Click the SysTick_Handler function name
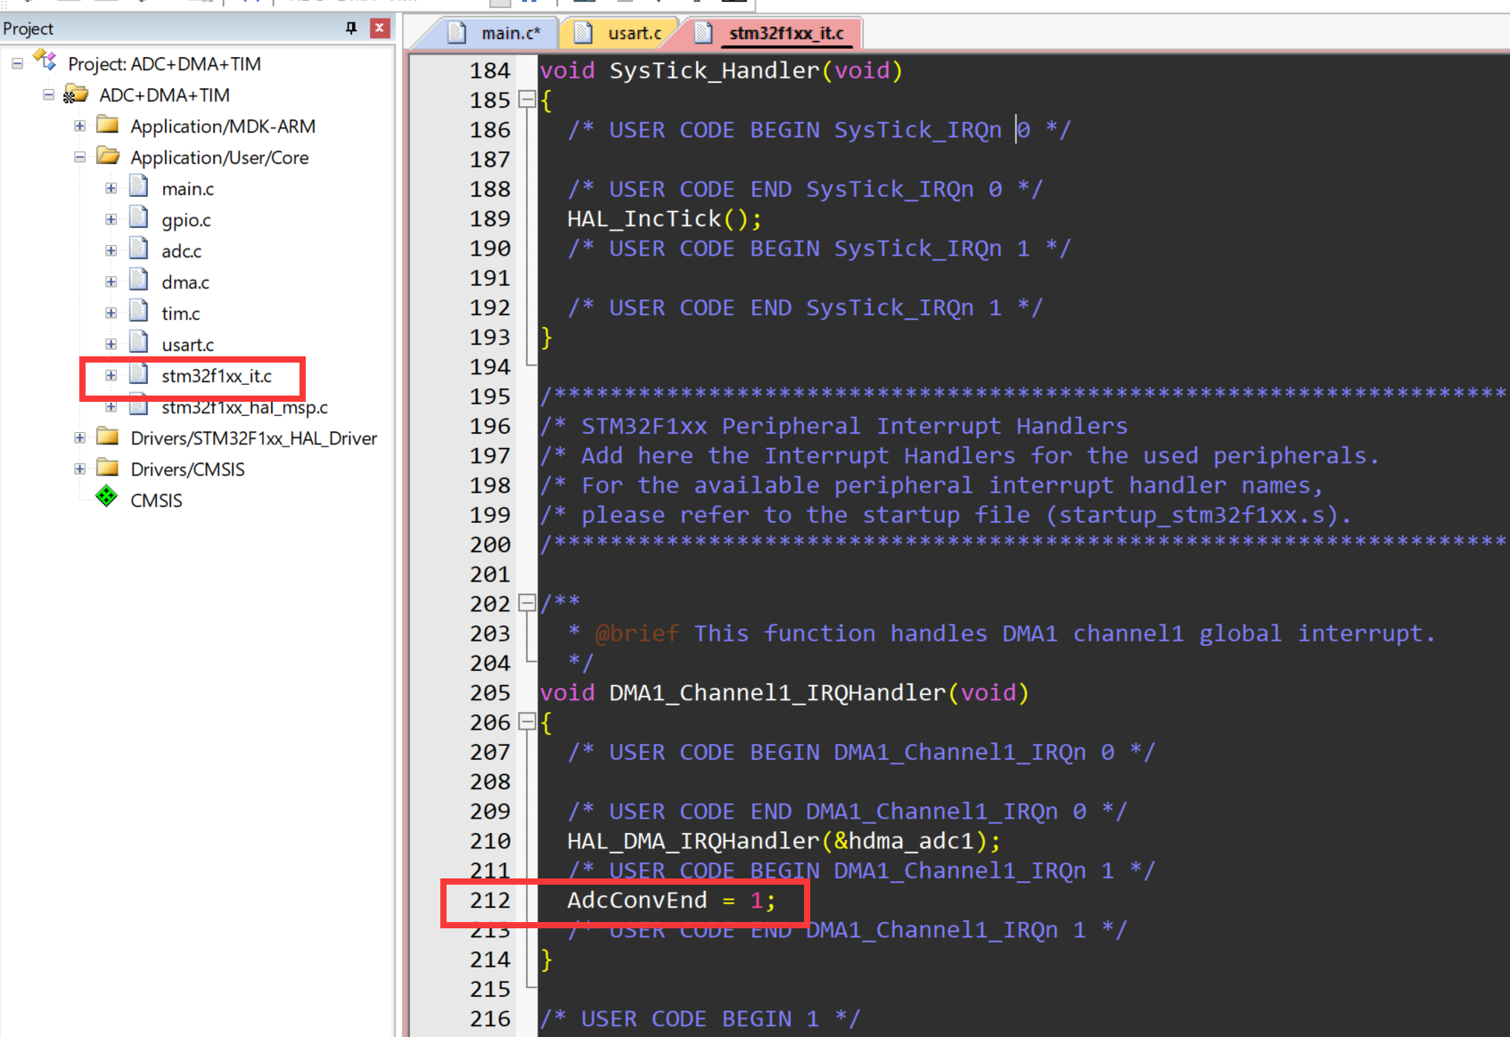 point(714,70)
